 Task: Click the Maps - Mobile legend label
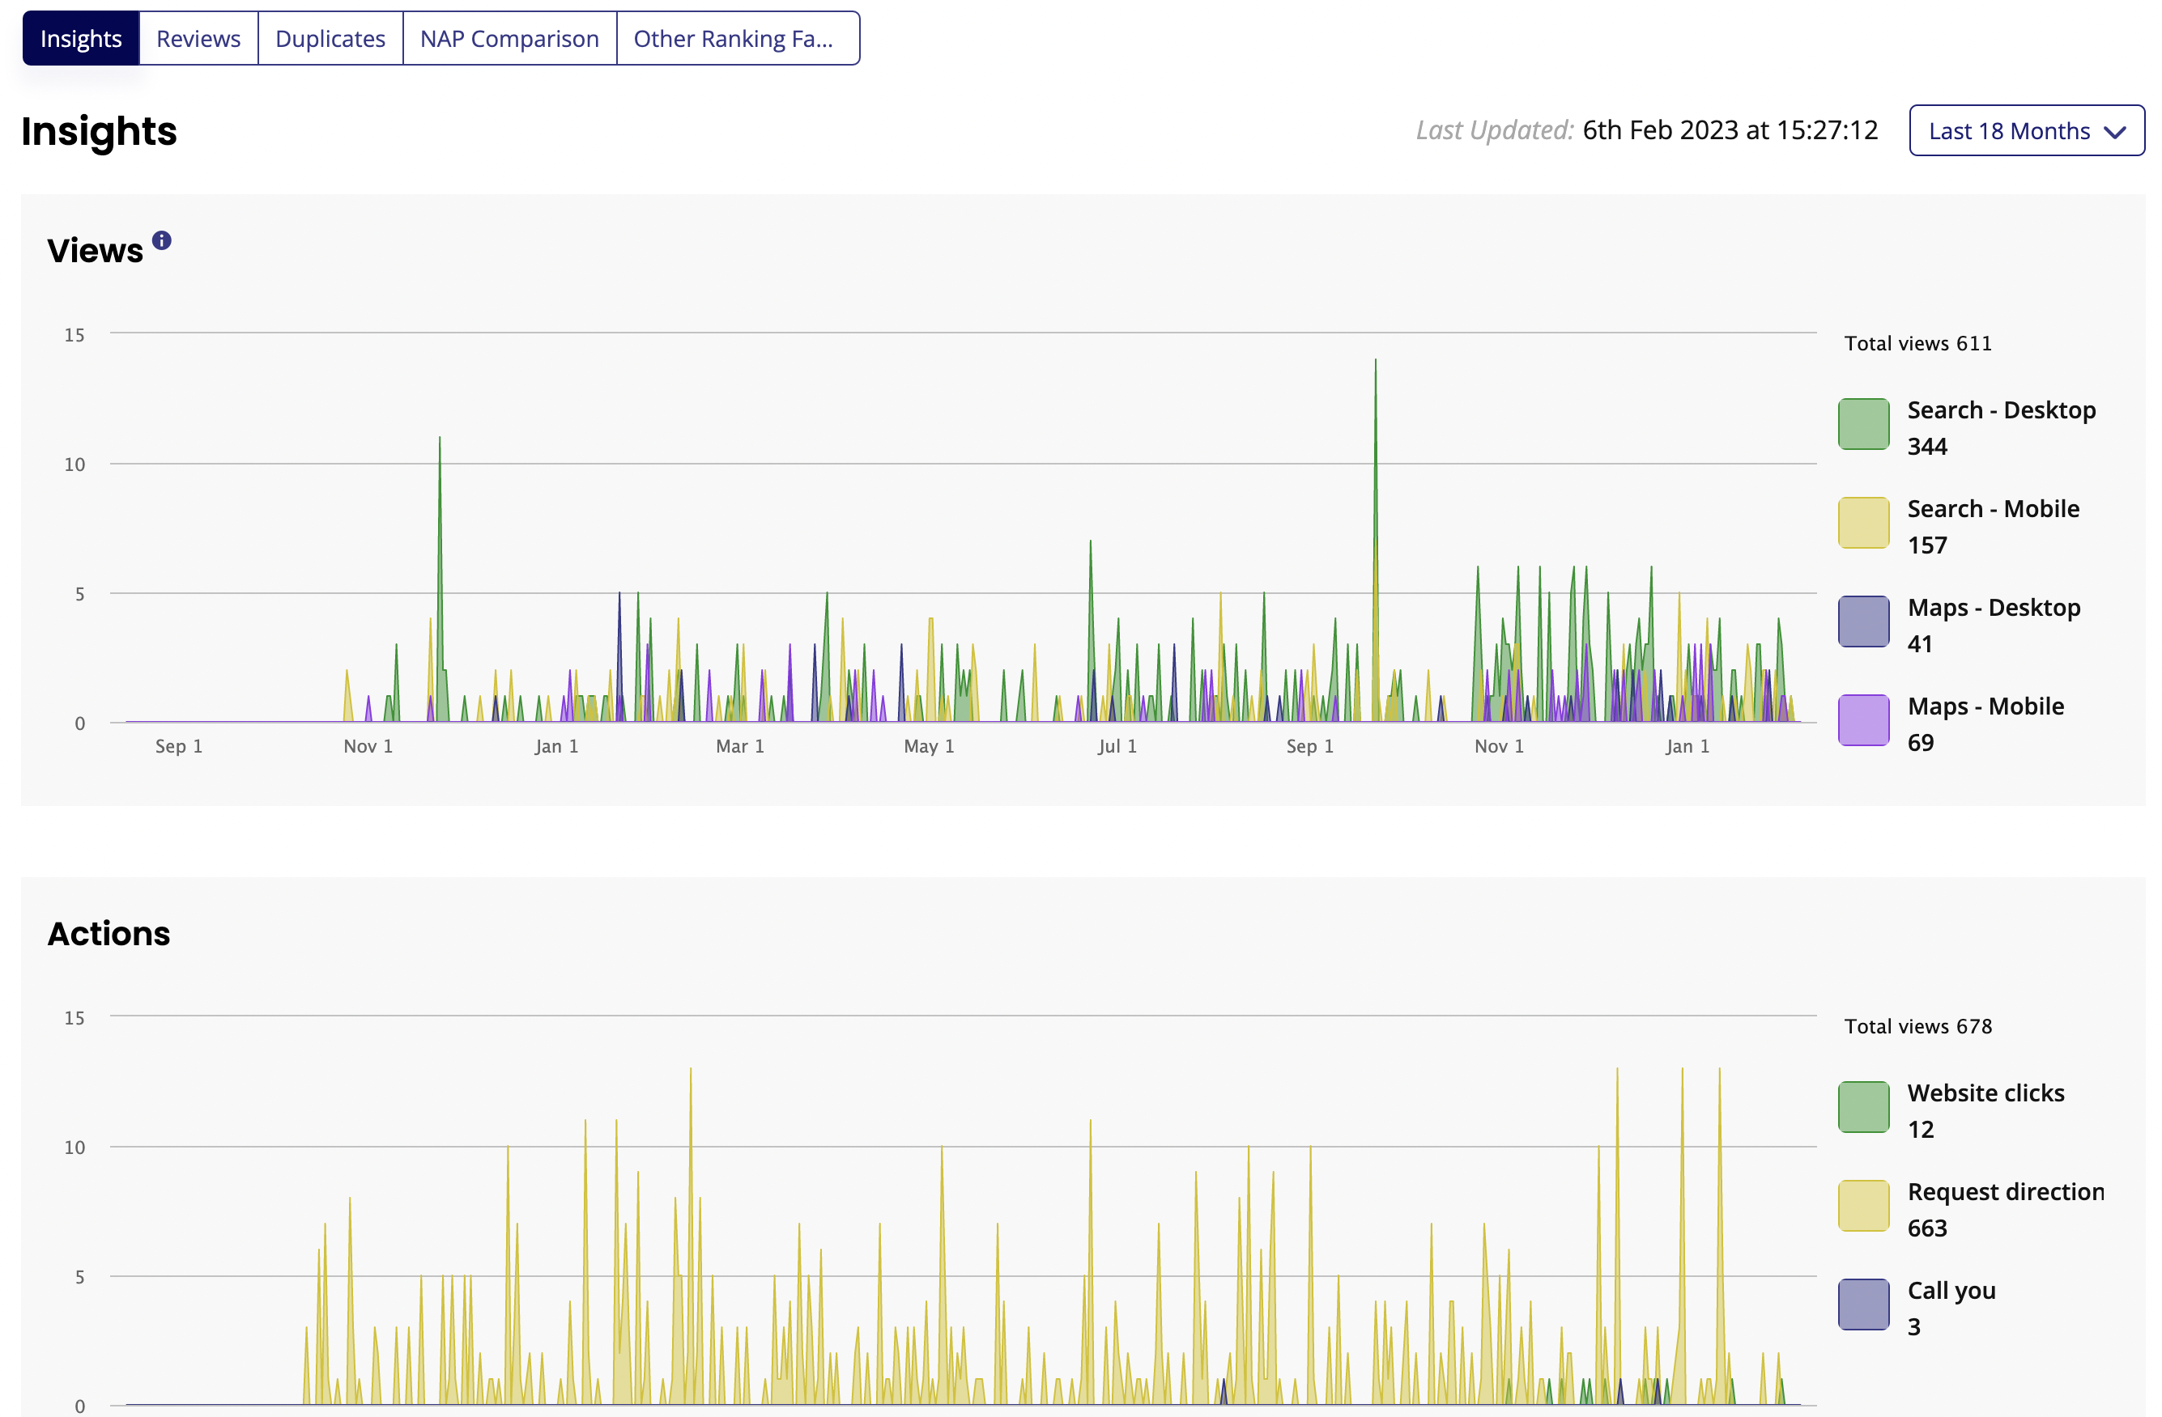point(1985,706)
